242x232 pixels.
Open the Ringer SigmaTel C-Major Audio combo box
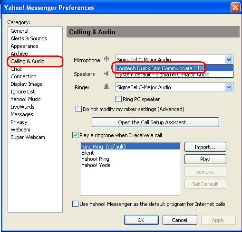click(174, 87)
